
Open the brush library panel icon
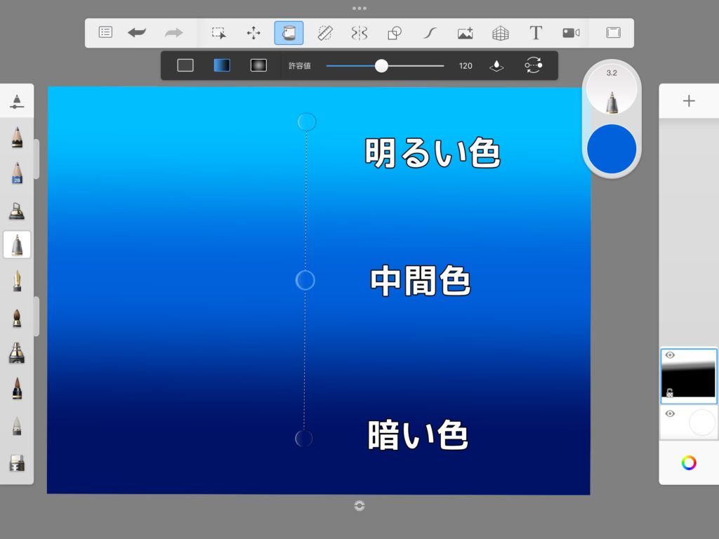point(17,101)
